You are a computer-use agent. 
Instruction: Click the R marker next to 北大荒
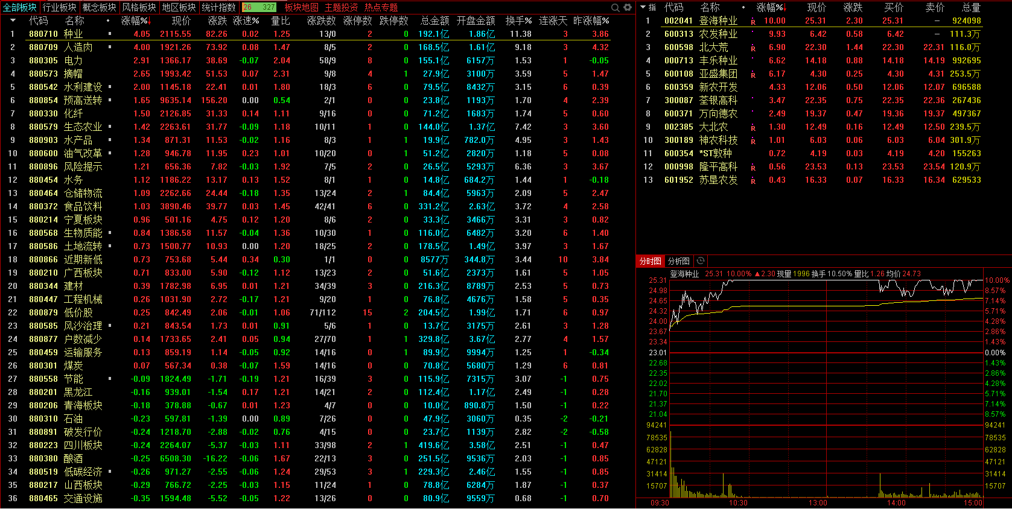tap(753, 48)
